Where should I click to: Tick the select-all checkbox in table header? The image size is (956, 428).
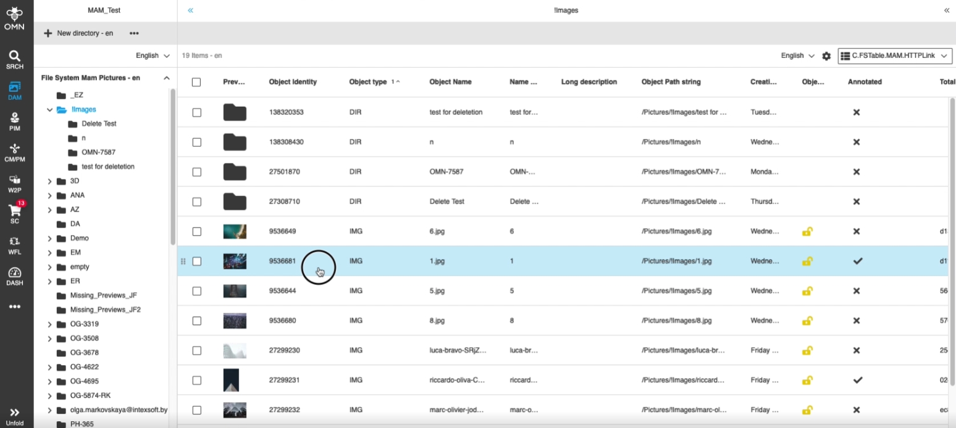pos(196,82)
